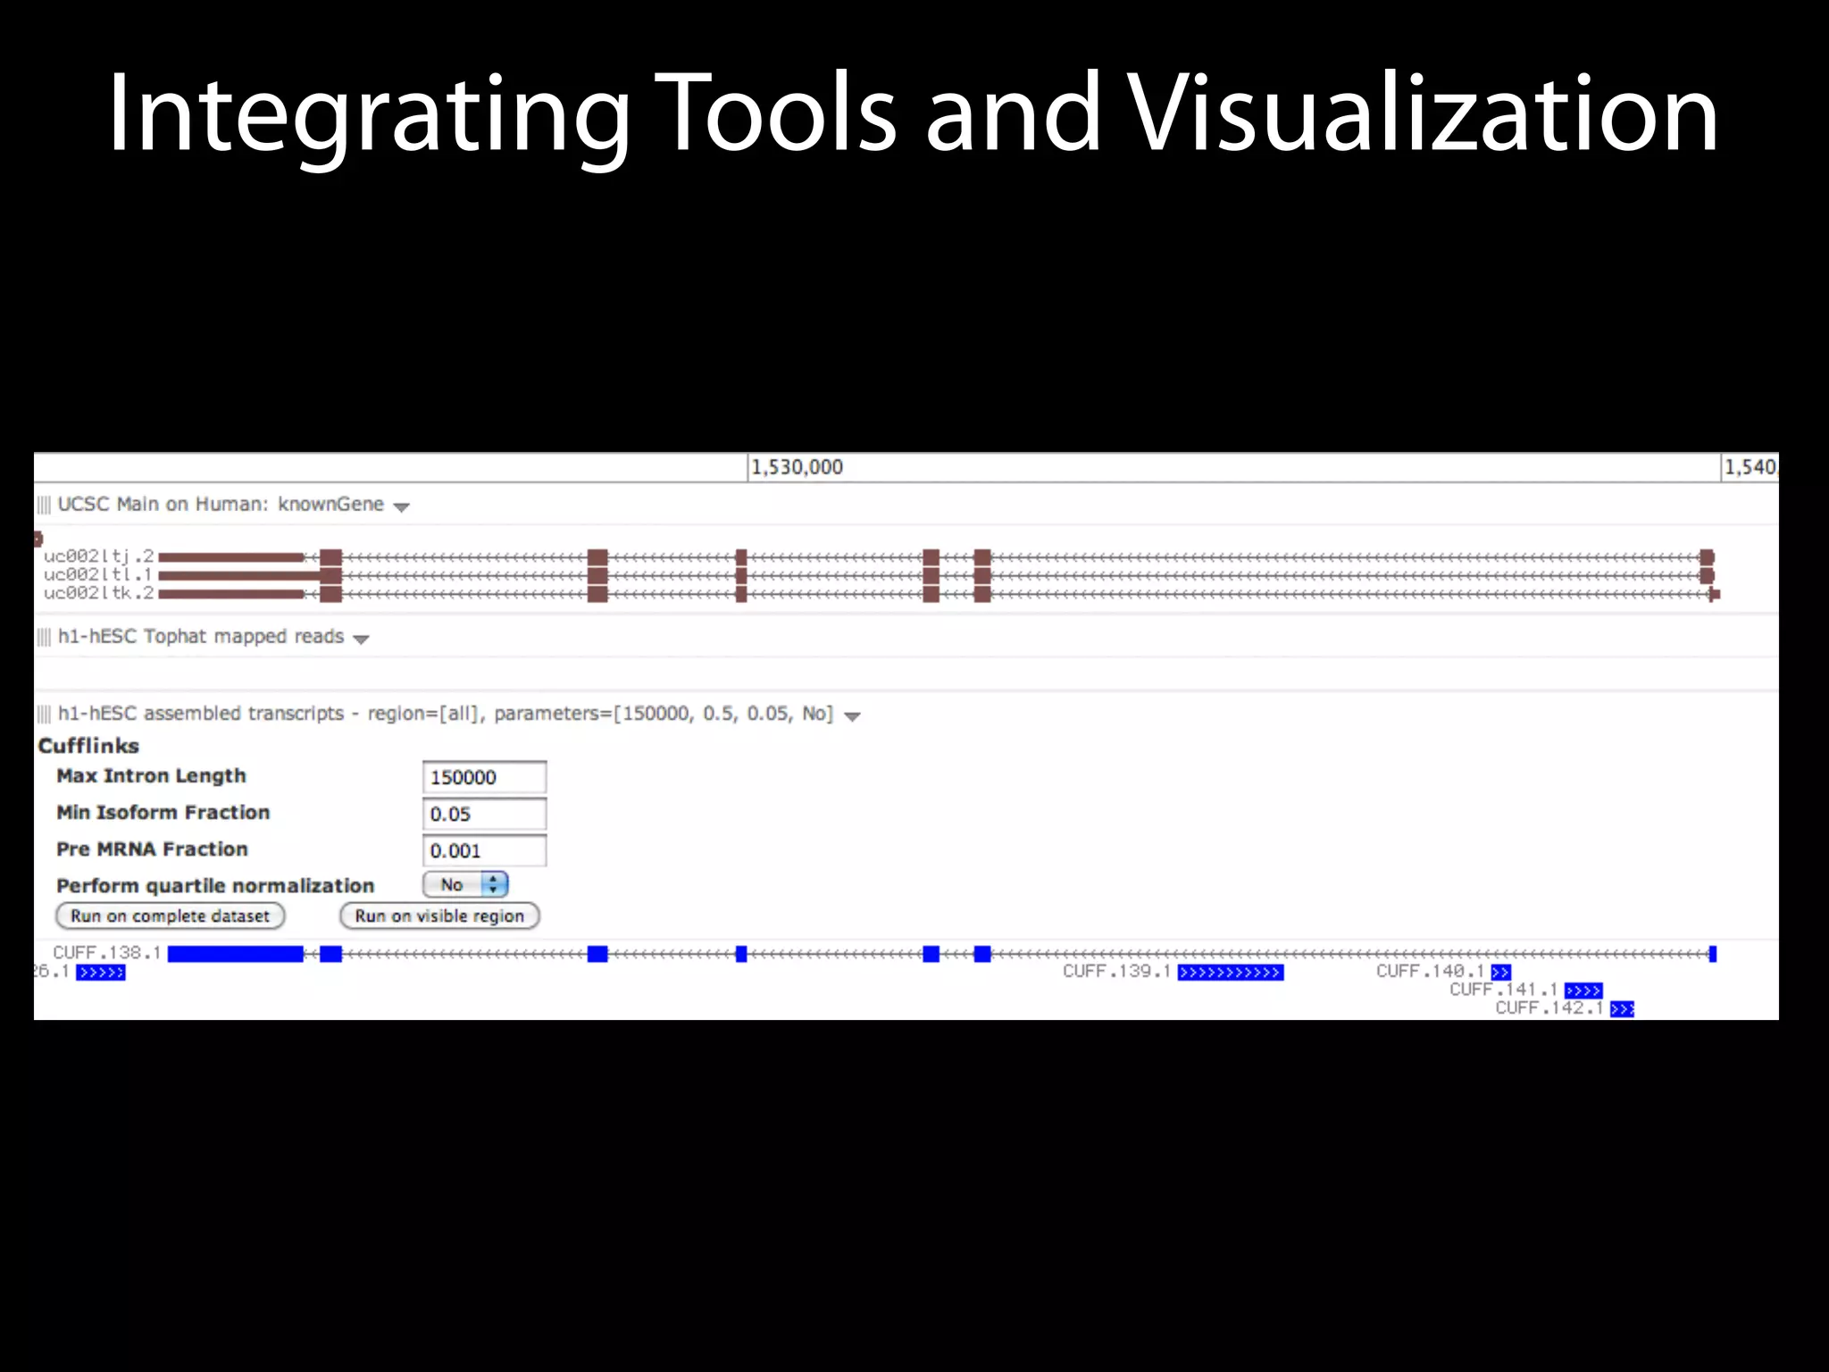
Task: Click the Pre MRNA Fraction input field
Action: coord(484,850)
